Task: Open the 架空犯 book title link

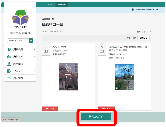Action: click(x=59, y=47)
